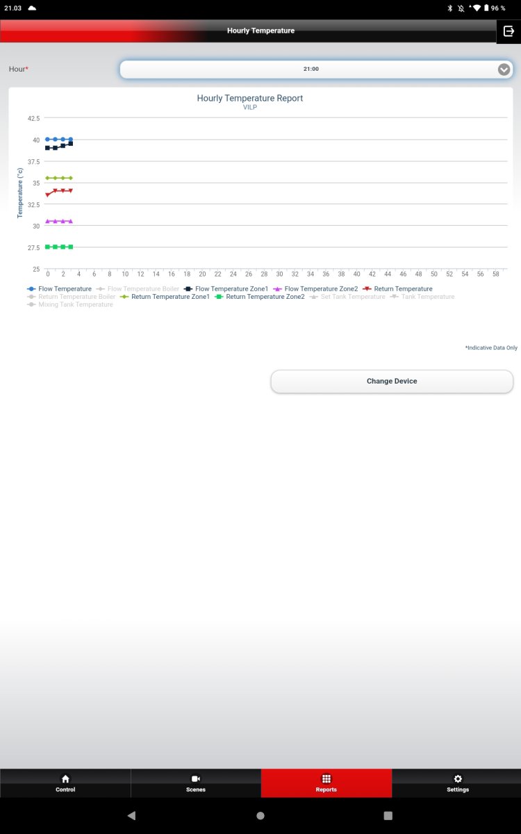Tap the Android home navigation button
The height and width of the screenshot is (834, 521).
[260, 816]
